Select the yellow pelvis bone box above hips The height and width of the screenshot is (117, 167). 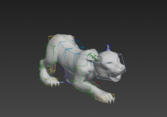click(61, 39)
